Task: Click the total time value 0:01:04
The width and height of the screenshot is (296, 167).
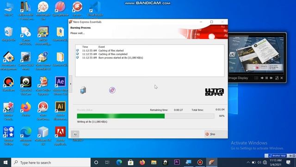Action: [220, 109]
